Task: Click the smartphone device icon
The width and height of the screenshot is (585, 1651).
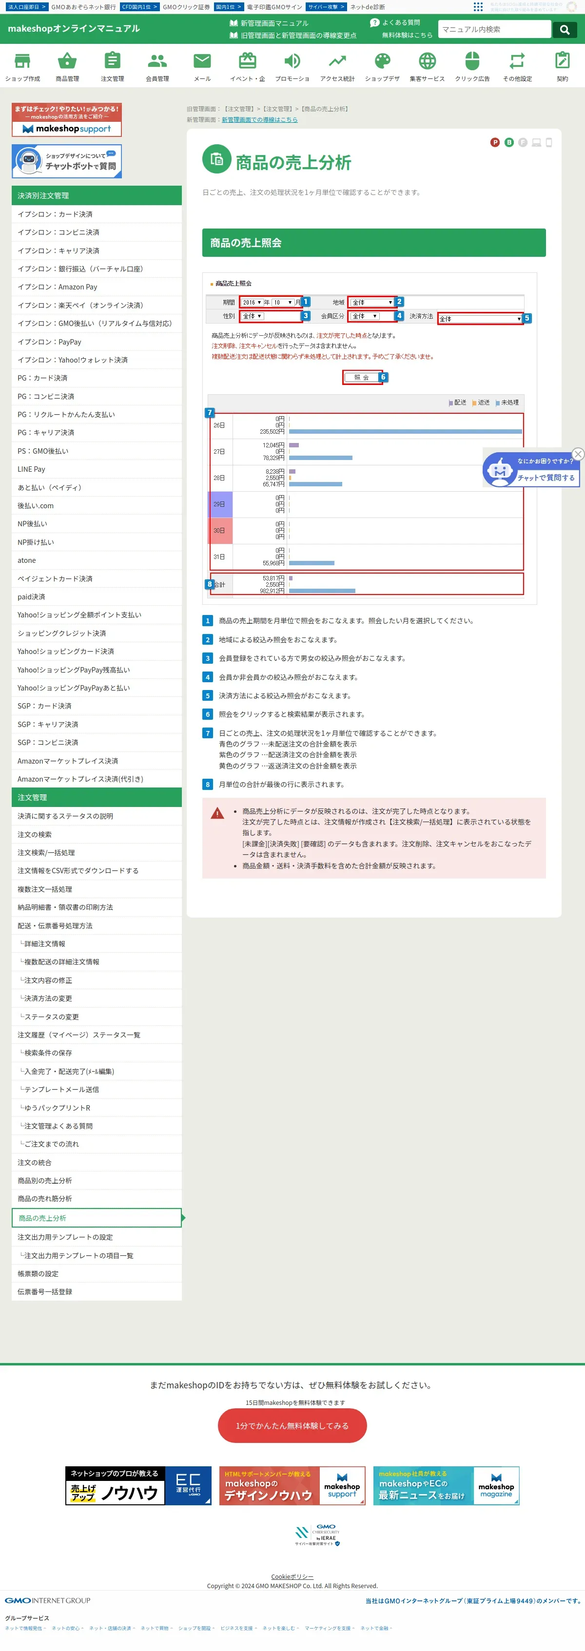Action: click(549, 142)
